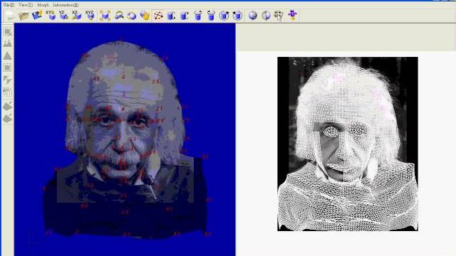Image resolution: width=456 pixels, height=256 pixels.
Task: Click the single solid triangle sidebar icon
Action: (8, 55)
